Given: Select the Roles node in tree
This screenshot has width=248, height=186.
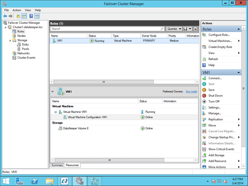Looking at the screenshot, I should tap(21, 31).
